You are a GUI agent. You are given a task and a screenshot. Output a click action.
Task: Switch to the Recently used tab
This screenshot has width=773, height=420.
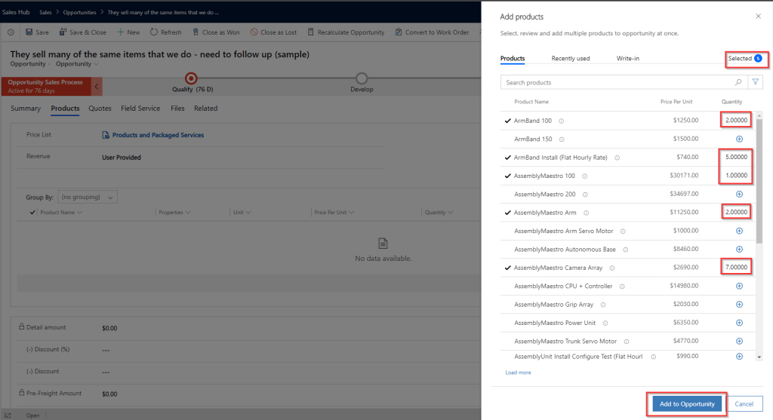570,58
